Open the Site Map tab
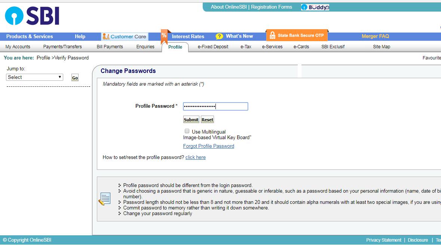This screenshot has height=251, width=441. point(382,47)
